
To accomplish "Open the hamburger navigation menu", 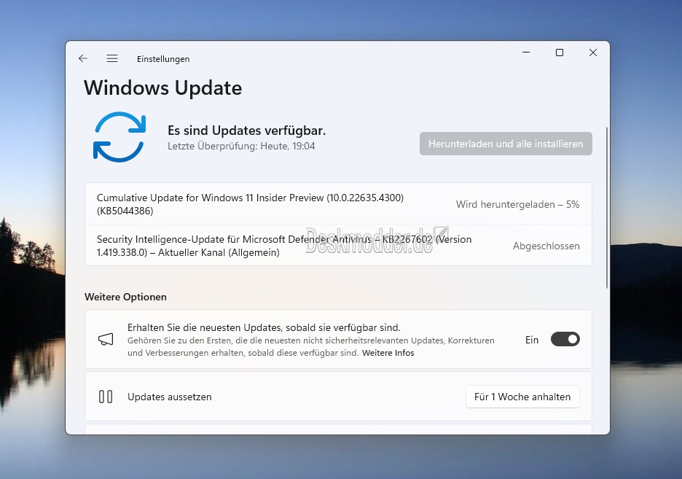I will pos(112,58).
